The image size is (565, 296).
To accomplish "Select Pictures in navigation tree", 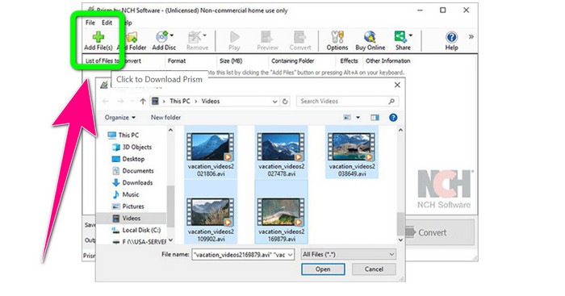I will click(x=128, y=206).
